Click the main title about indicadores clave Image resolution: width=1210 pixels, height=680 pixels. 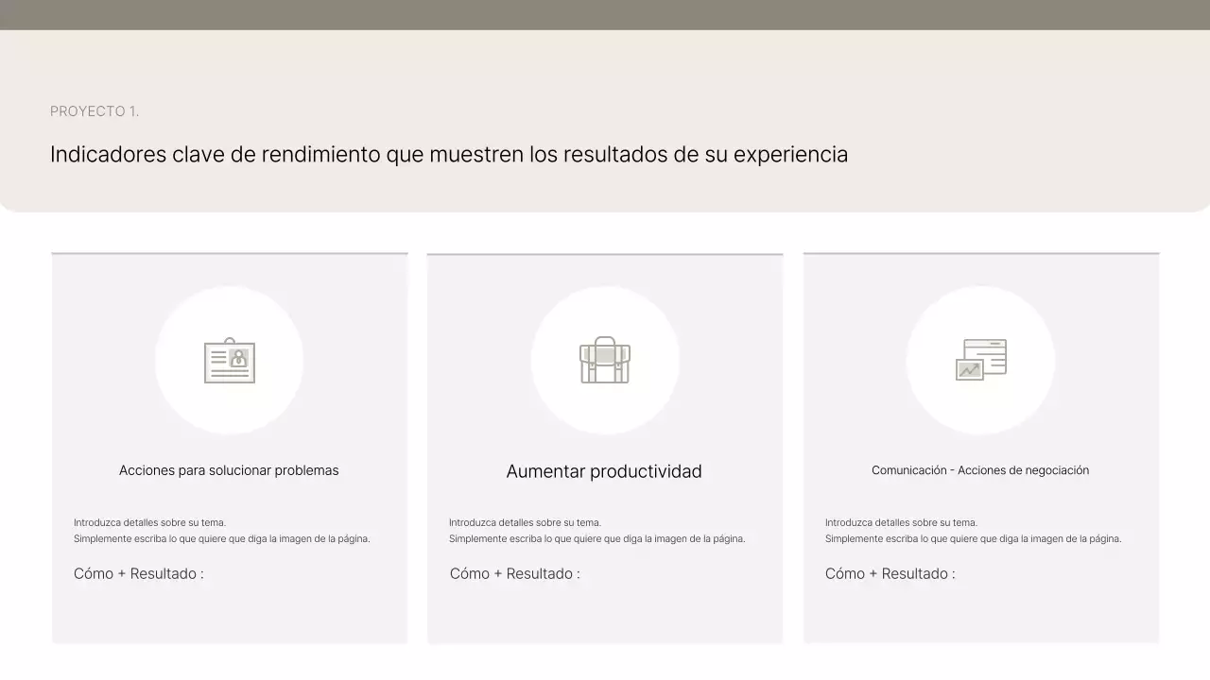click(449, 154)
